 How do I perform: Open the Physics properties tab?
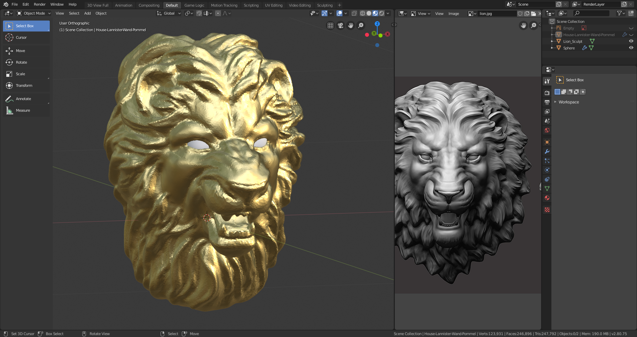[547, 170]
